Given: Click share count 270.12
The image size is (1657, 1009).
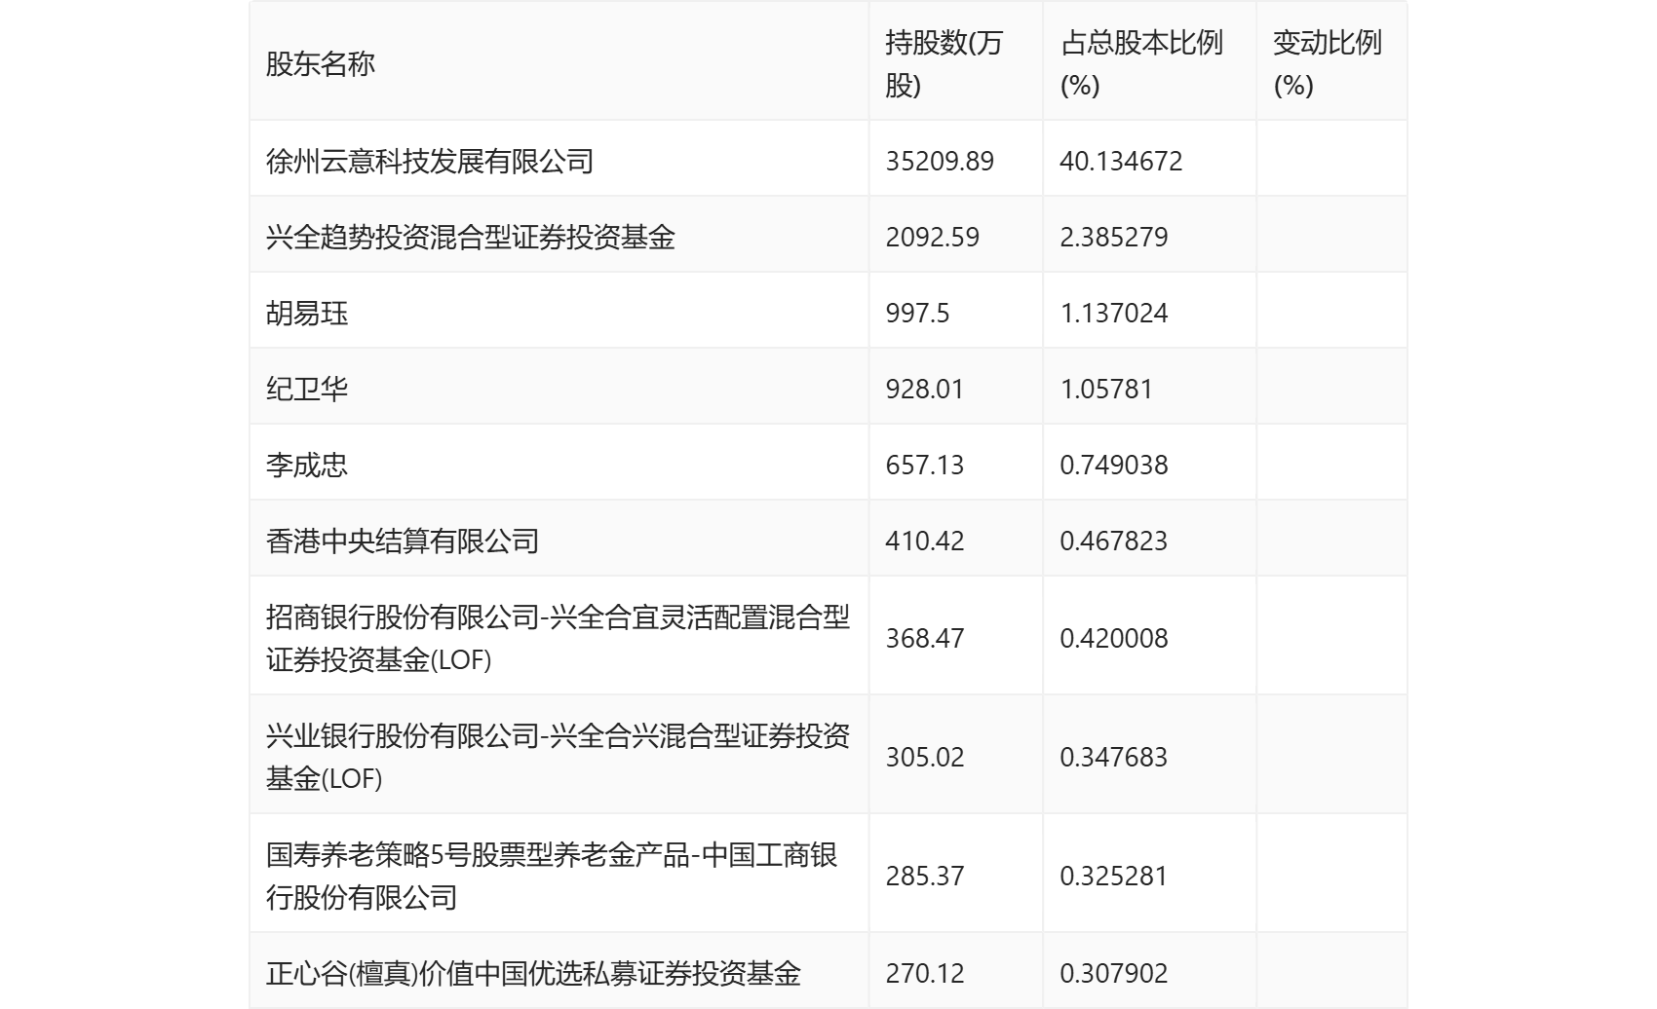Looking at the screenshot, I should pos(925,973).
